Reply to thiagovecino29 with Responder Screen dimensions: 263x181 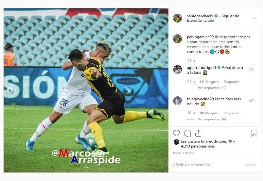[232, 113]
